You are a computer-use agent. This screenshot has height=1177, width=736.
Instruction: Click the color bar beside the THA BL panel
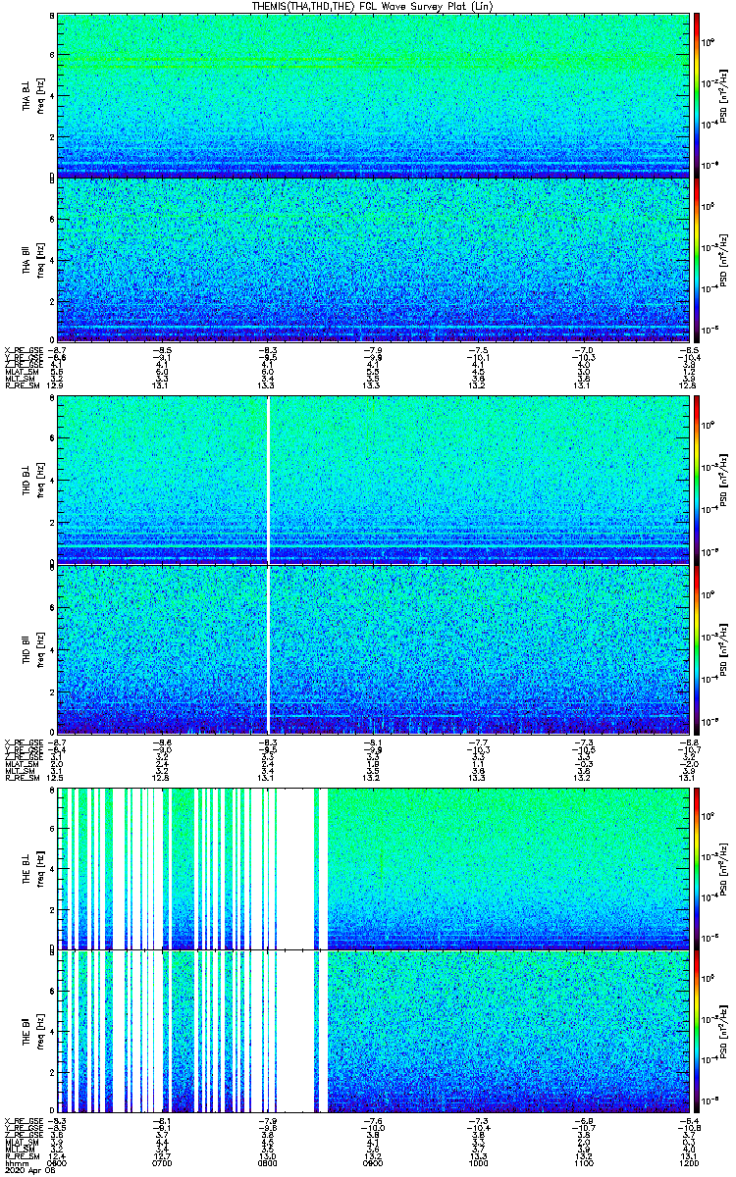(697, 95)
